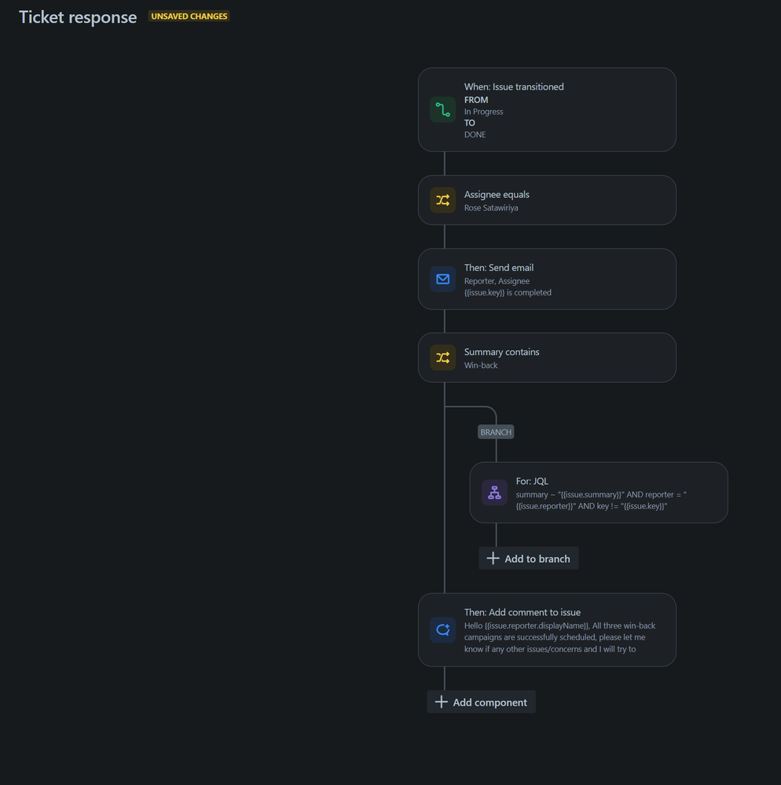Select the For: JQL branch icon
Screen dimensions: 781x785
pyautogui.click(x=493, y=493)
